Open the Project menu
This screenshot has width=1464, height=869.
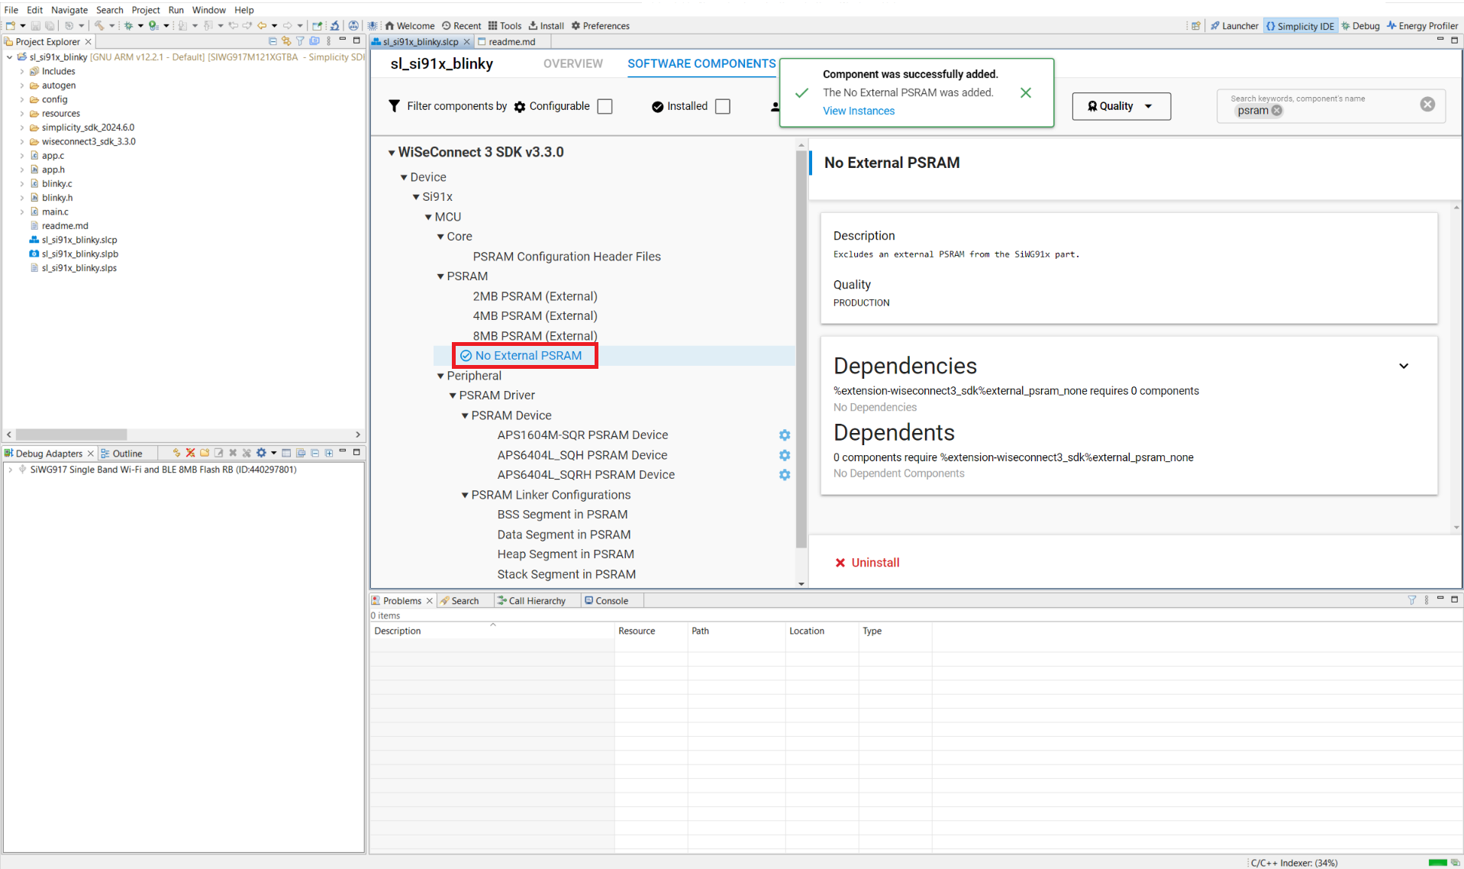click(145, 10)
